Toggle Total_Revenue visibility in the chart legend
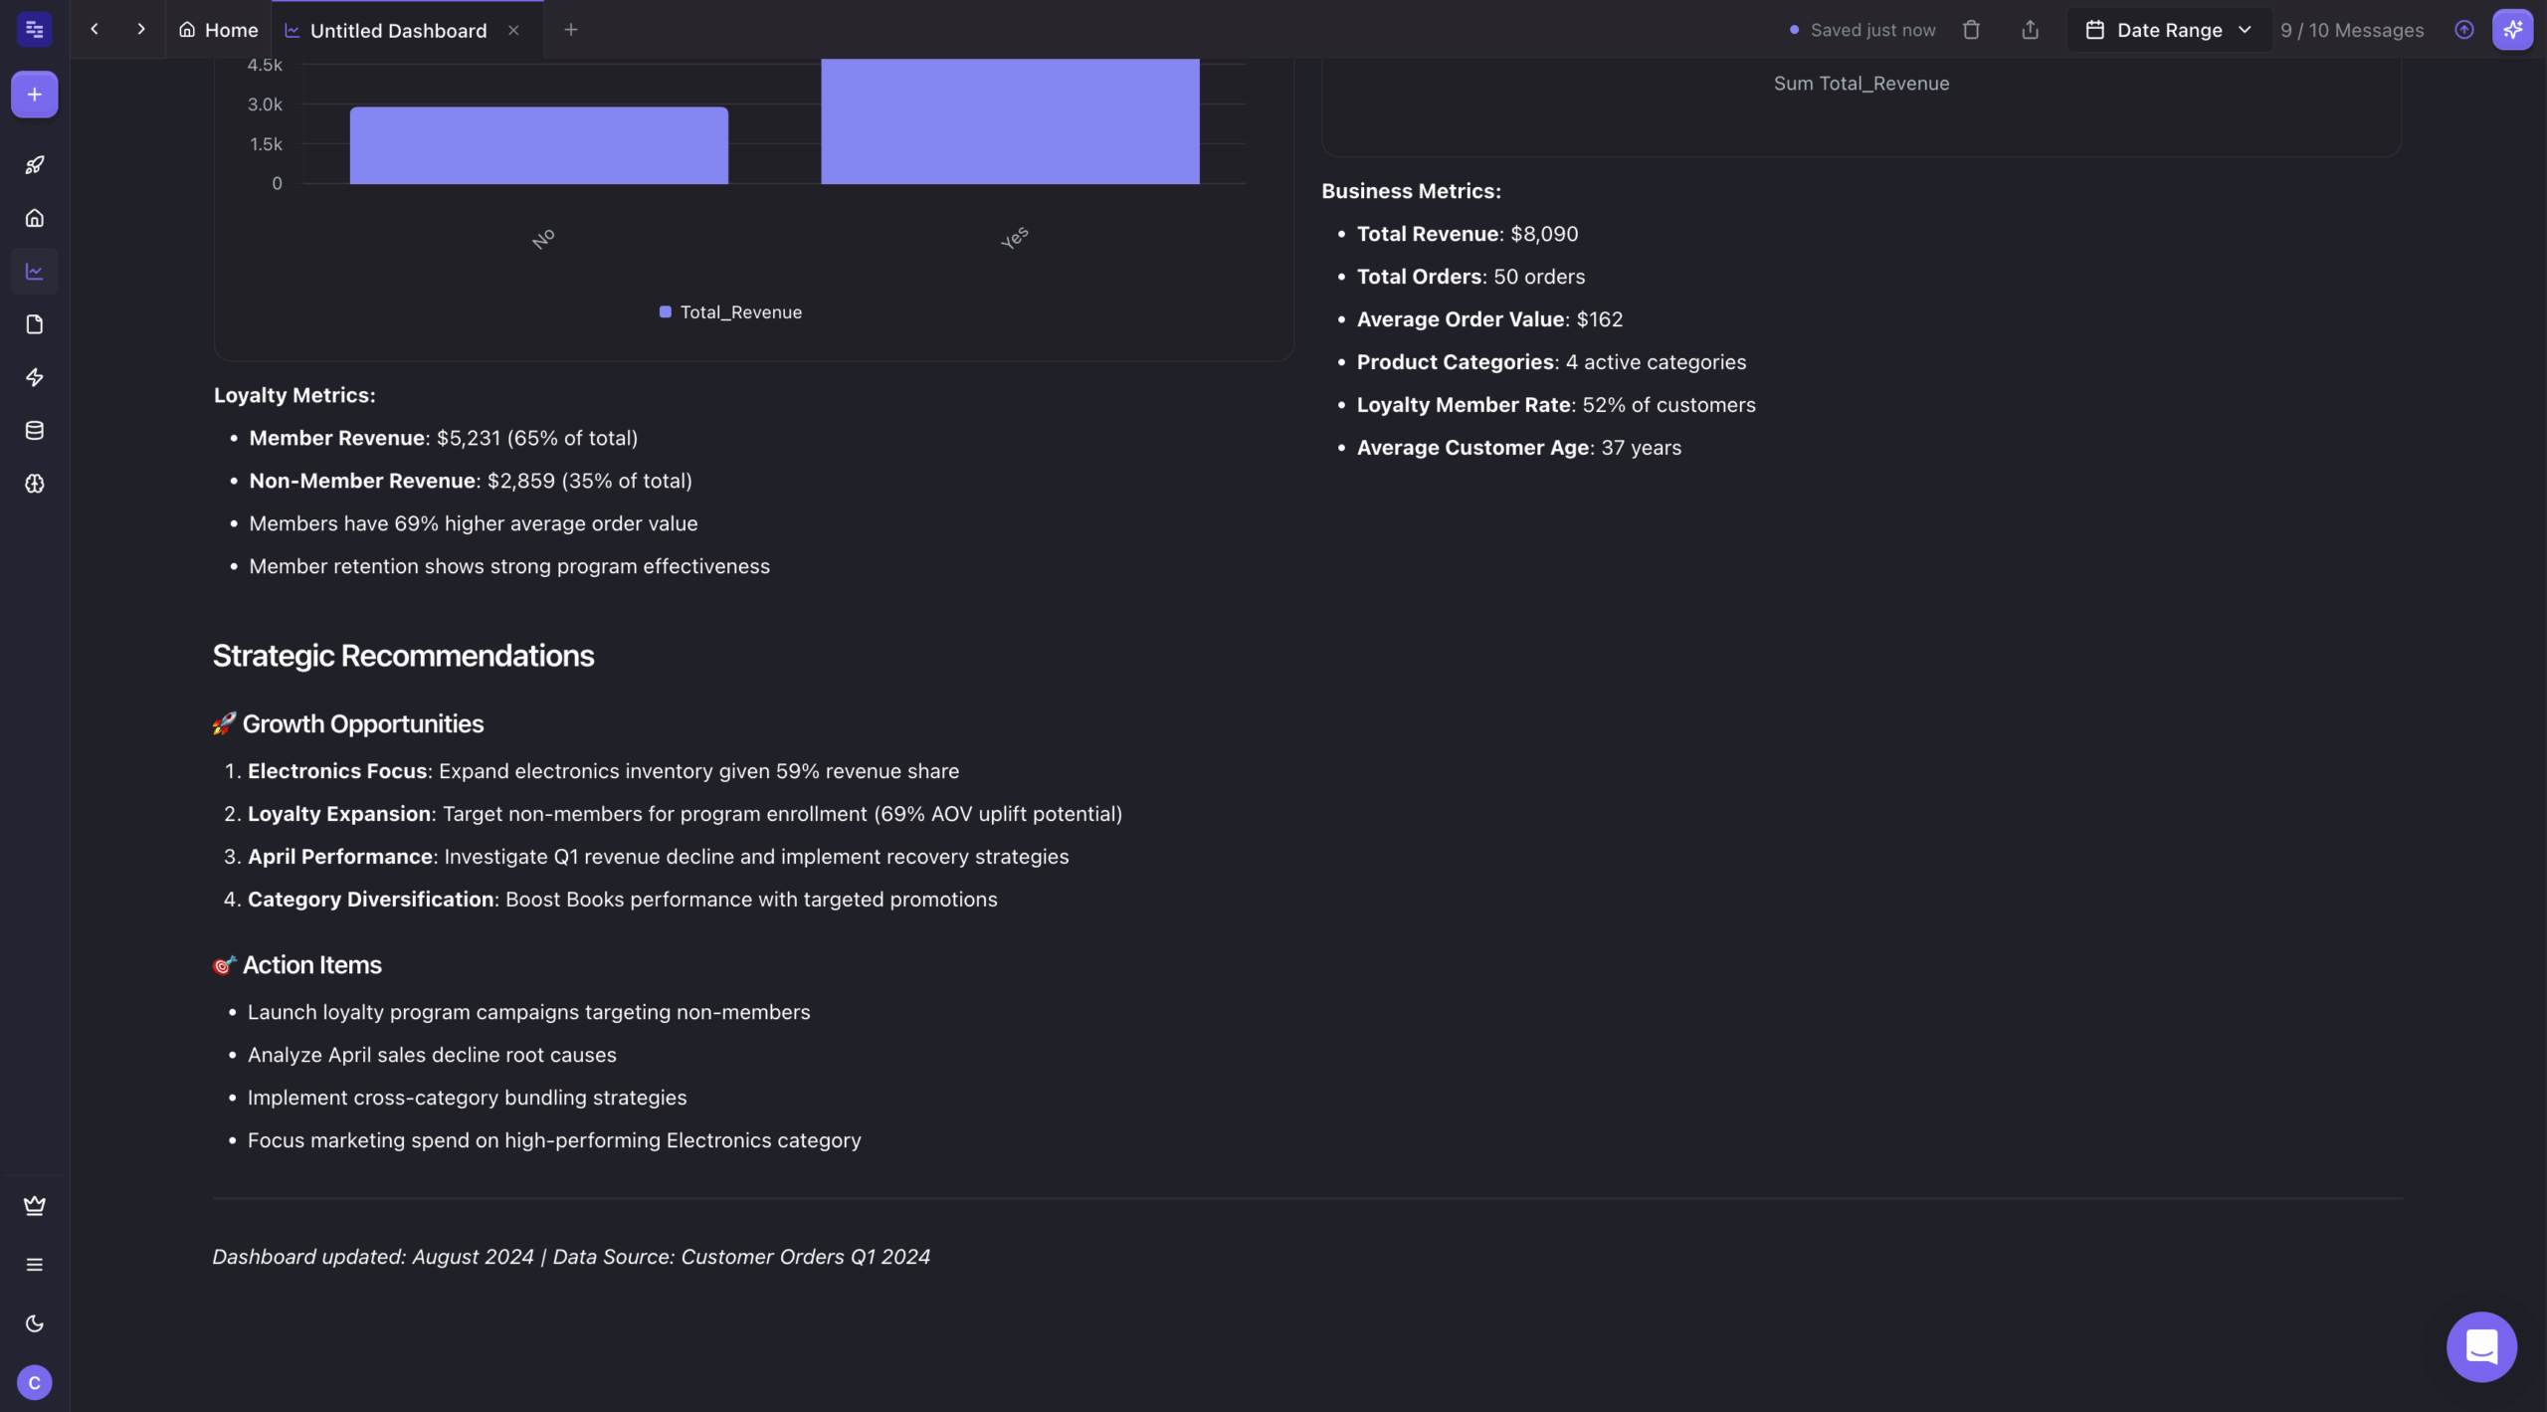This screenshot has width=2547, height=1412. pyautogui.click(x=731, y=311)
